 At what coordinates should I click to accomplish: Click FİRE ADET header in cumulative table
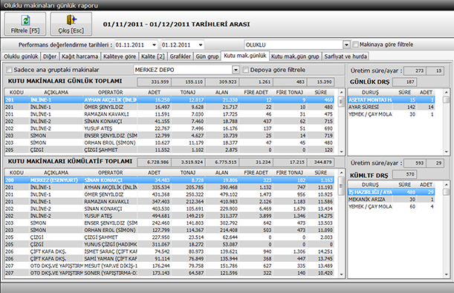tap(256, 173)
